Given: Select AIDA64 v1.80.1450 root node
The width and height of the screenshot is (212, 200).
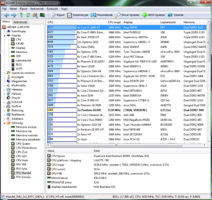Looking at the screenshot, I should tap(16, 27).
